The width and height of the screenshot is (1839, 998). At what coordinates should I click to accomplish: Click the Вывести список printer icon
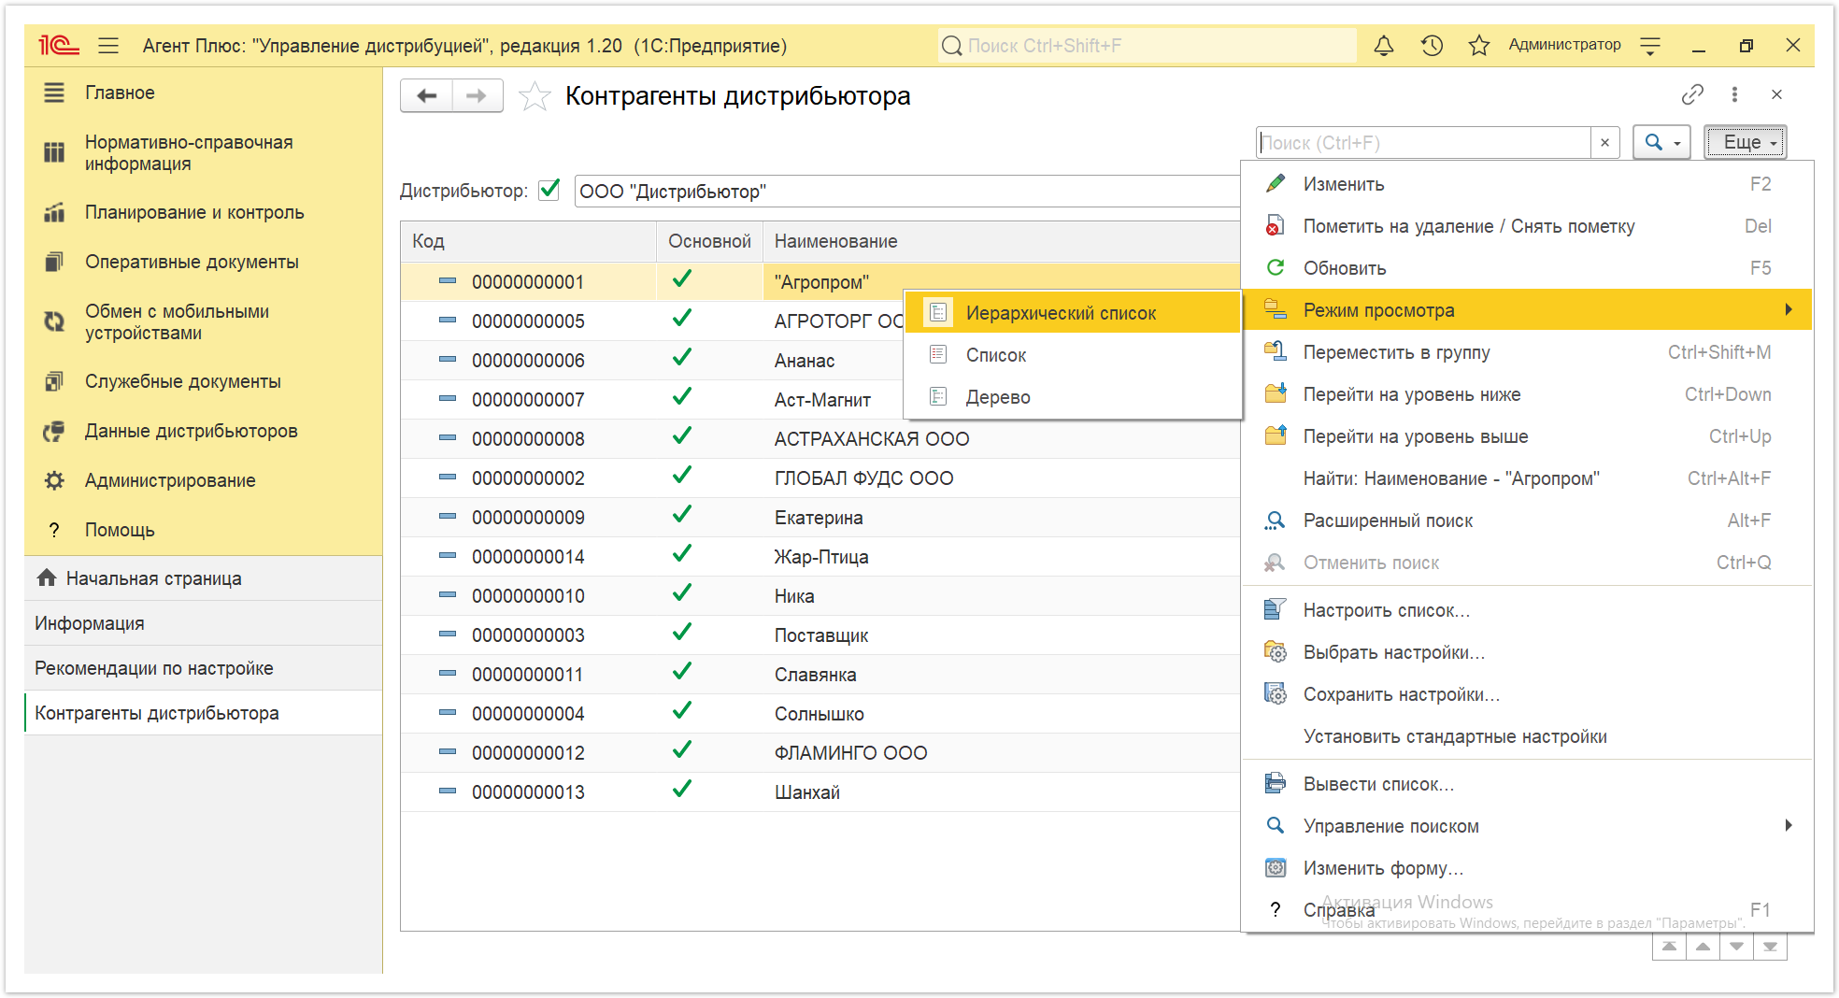(1275, 783)
